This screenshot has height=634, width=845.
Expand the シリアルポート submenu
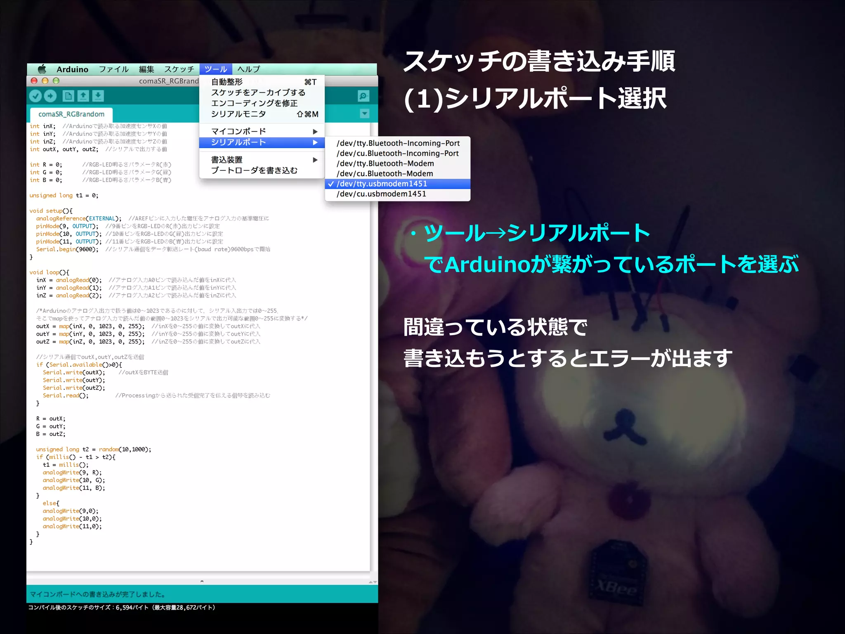(262, 142)
